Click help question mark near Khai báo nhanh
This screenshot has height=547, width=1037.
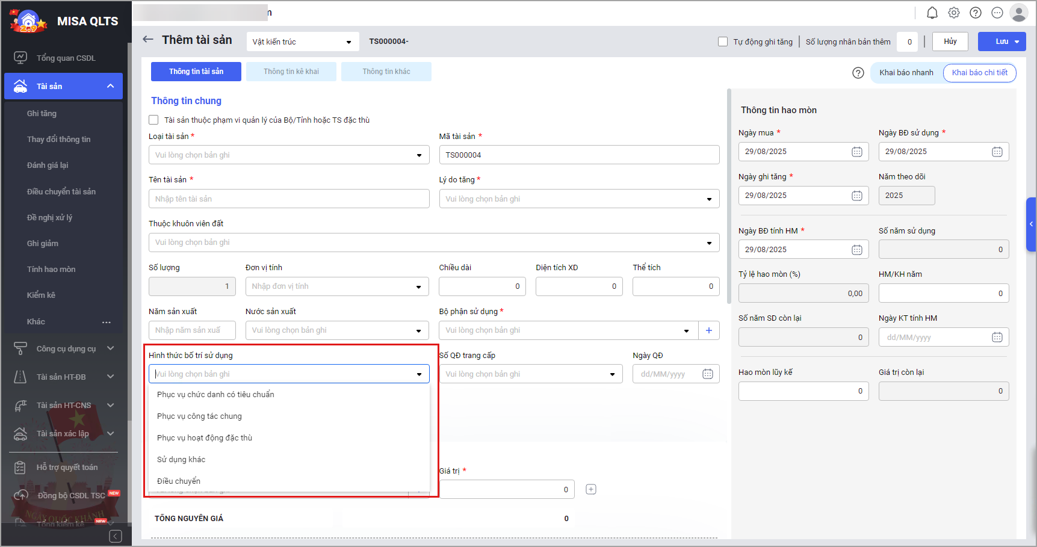[858, 73]
